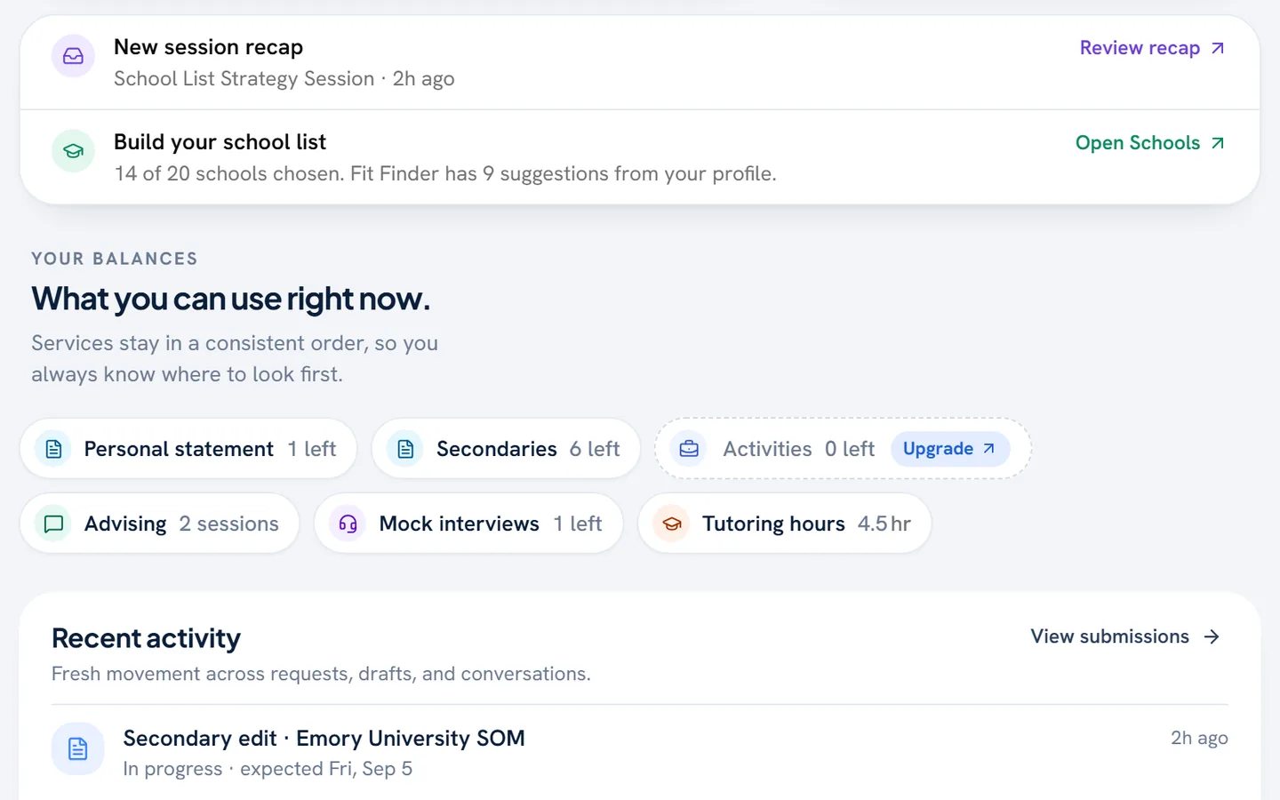Click the Personal statement document icon
The image size is (1280, 800).
[x=53, y=449]
